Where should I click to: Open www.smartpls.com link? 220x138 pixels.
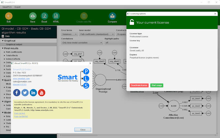(21, 79)
